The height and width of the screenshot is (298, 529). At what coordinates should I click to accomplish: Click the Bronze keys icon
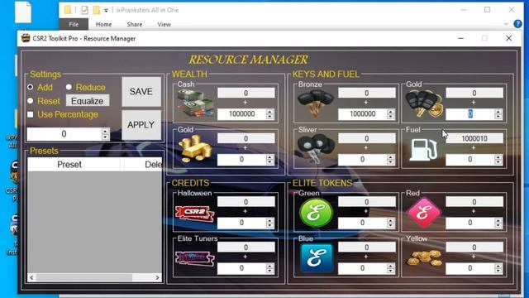[316, 103]
